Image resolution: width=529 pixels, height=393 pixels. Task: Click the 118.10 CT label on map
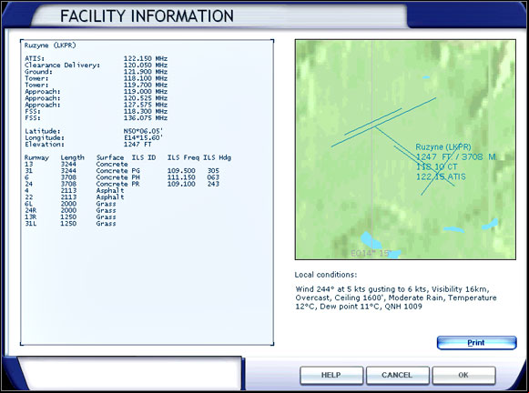coord(437,166)
